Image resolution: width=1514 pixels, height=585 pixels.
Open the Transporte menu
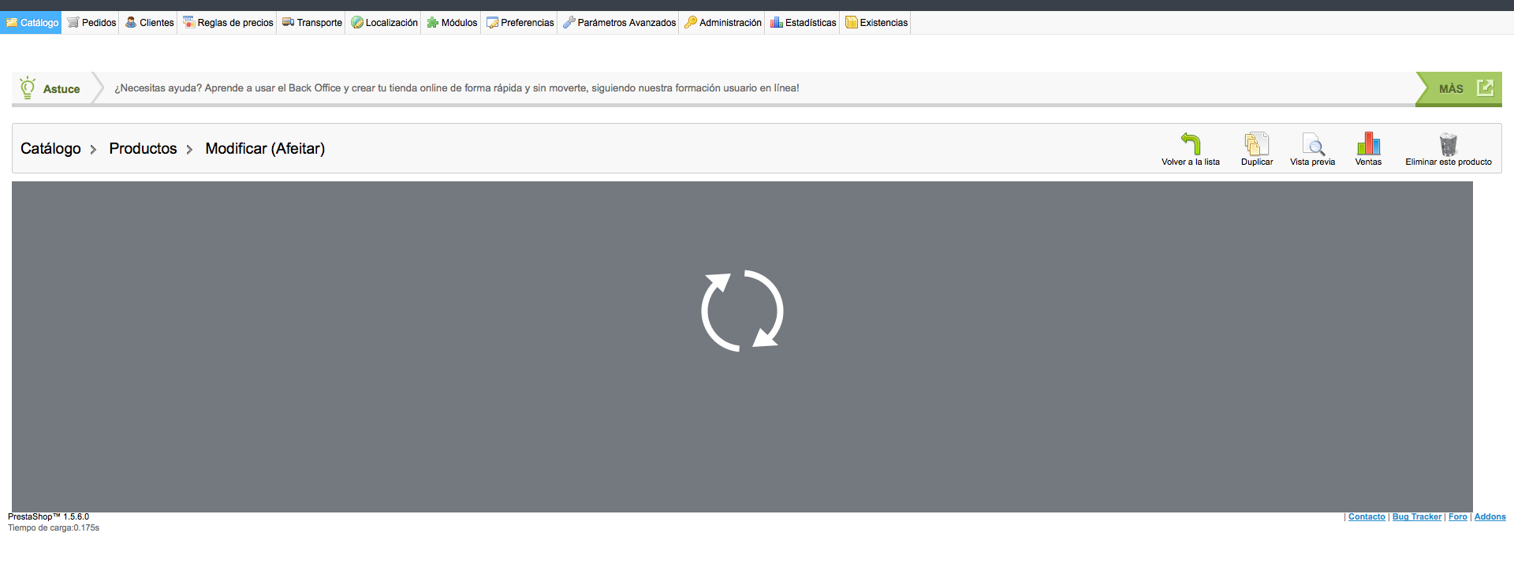[312, 22]
